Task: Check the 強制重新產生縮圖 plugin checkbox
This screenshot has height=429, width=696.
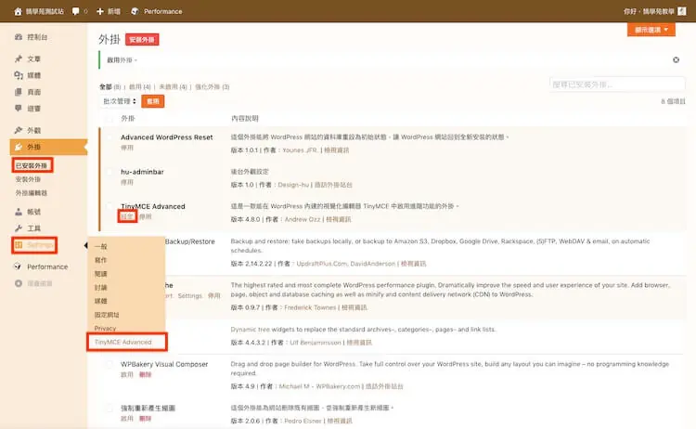Action: coord(109,408)
